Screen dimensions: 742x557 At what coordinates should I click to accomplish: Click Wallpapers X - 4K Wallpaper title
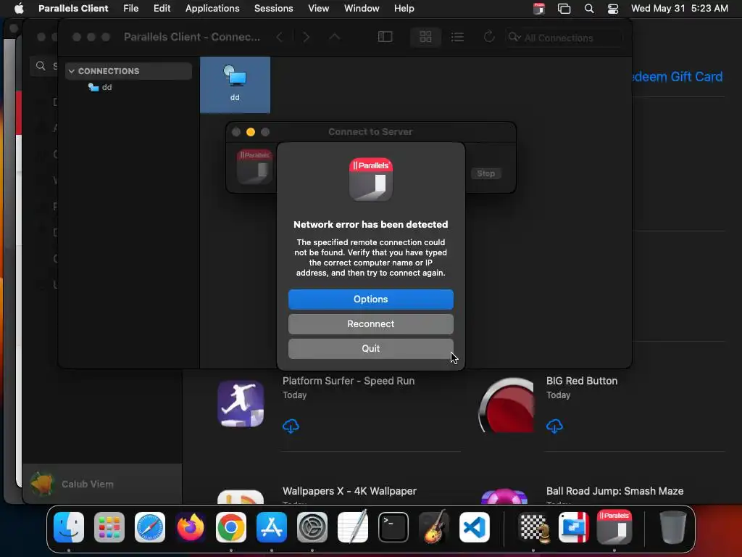point(349,491)
